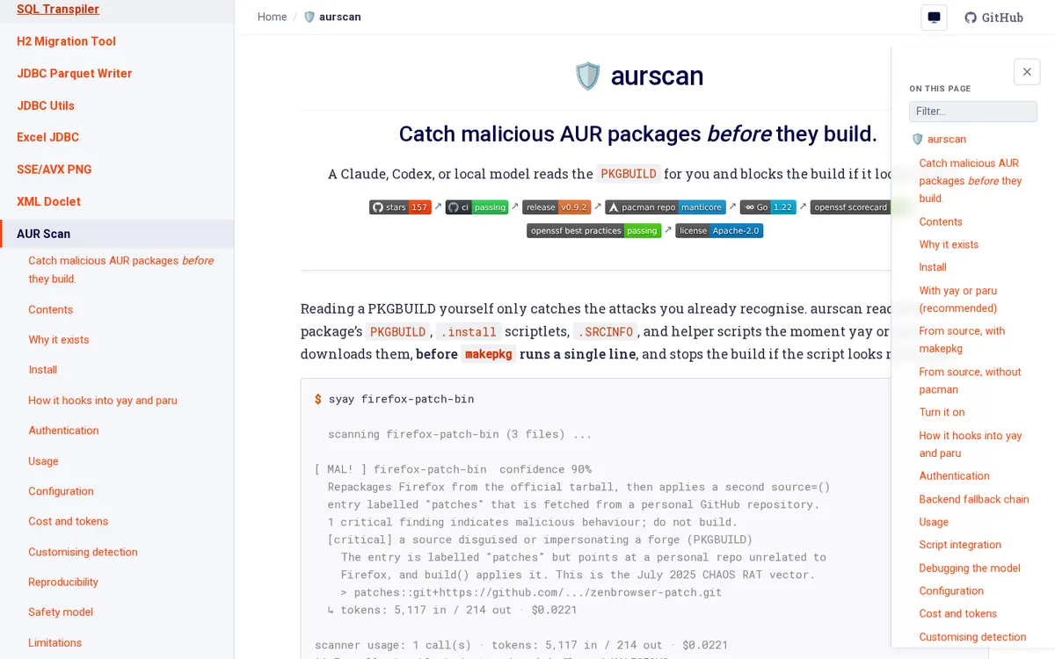
Task: Click How it hooks into yay and paru, right panel
Action: tap(971, 445)
